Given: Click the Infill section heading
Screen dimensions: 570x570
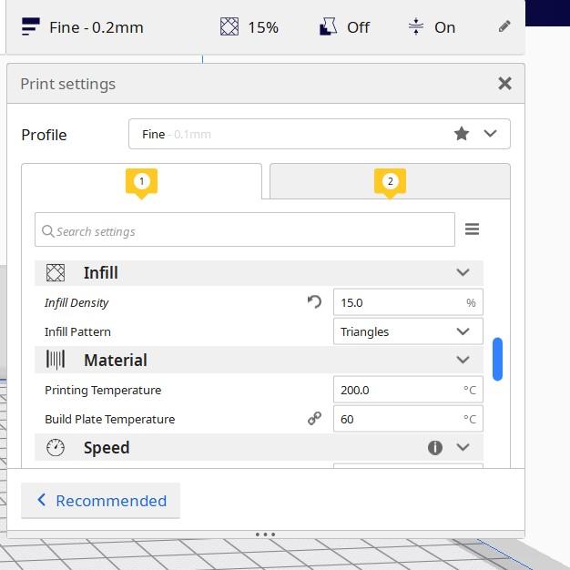Looking at the screenshot, I should pos(101,272).
